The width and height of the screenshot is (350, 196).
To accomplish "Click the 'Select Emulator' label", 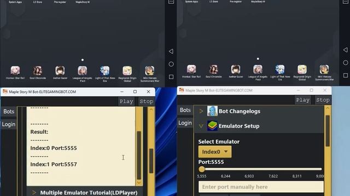I will tap(219, 142).
